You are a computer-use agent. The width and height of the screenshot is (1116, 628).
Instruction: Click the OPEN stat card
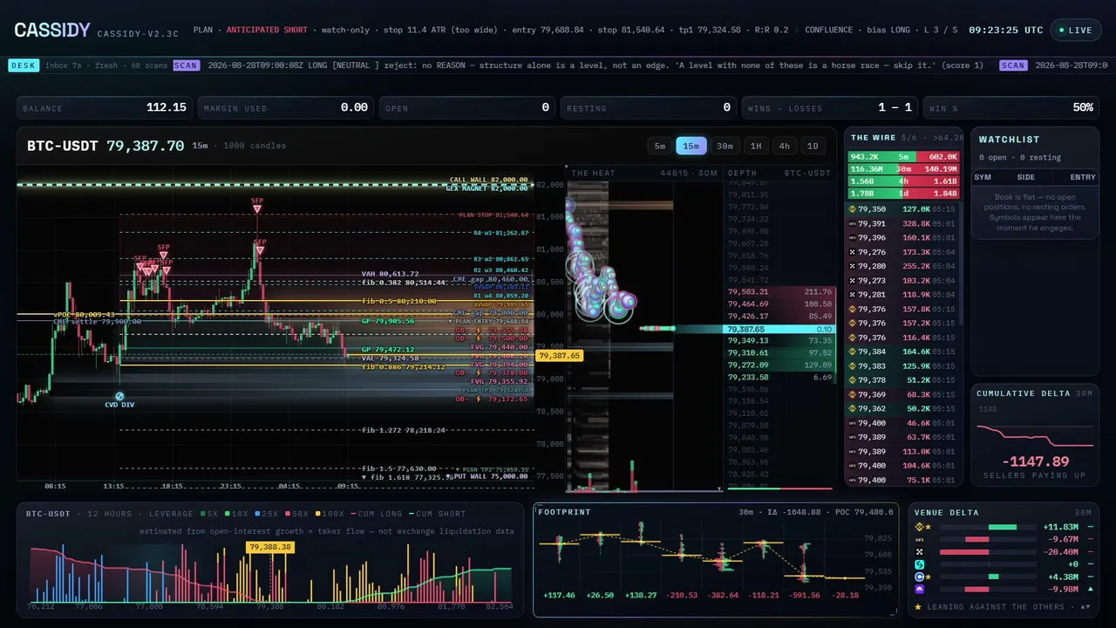[x=467, y=107]
